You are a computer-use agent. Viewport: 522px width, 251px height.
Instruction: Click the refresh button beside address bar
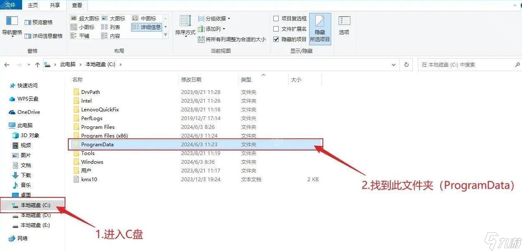(406, 64)
